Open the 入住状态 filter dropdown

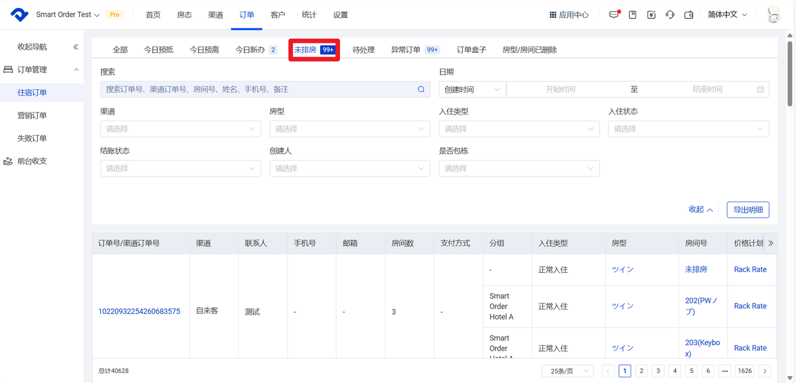(688, 129)
